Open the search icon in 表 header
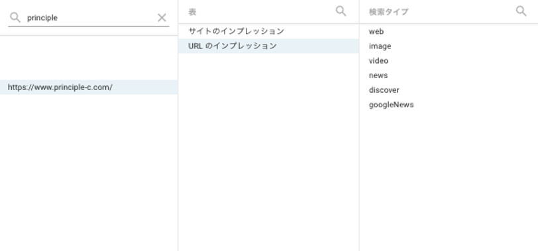The image size is (538, 251). point(341,11)
